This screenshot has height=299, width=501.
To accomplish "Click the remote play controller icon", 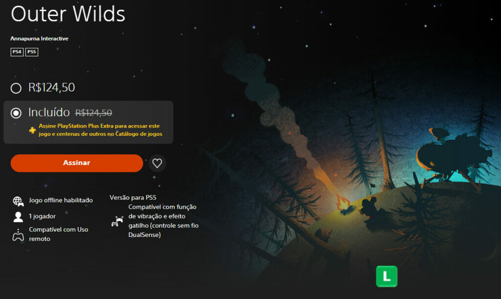I will (18, 235).
